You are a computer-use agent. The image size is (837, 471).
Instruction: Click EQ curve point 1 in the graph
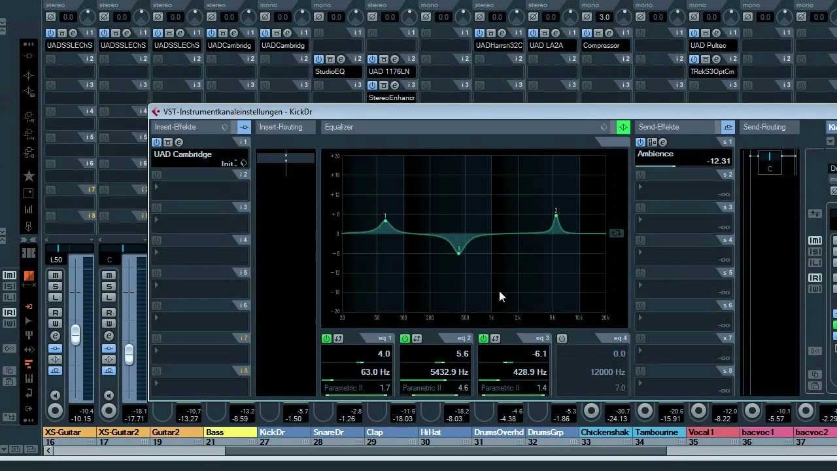pyautogui.click(x=386, y=220)
